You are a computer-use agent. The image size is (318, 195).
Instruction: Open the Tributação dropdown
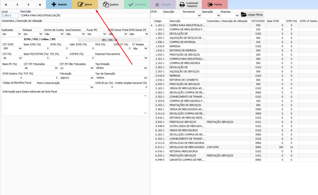click(x=92, y=78)
